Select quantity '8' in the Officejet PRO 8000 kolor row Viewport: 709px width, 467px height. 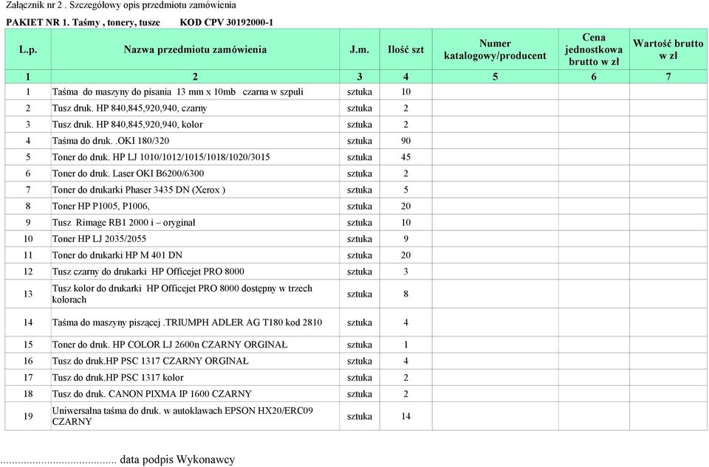coord(405,294)
